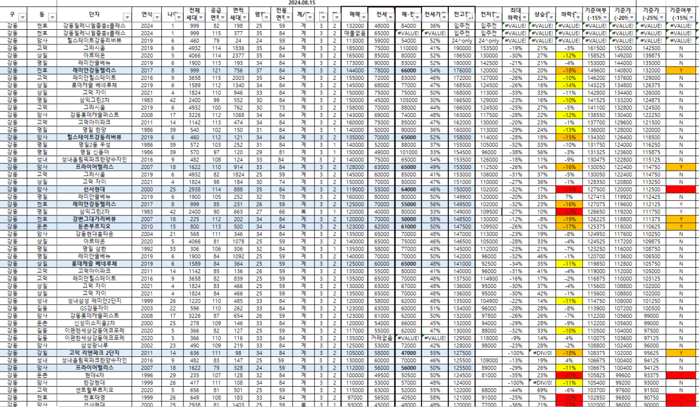
Task: Open the 구 column filter dropdown
Action: [22, 17]
